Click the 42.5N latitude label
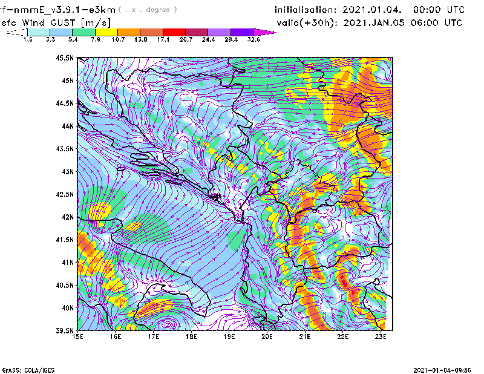 [x=65, y=194]
